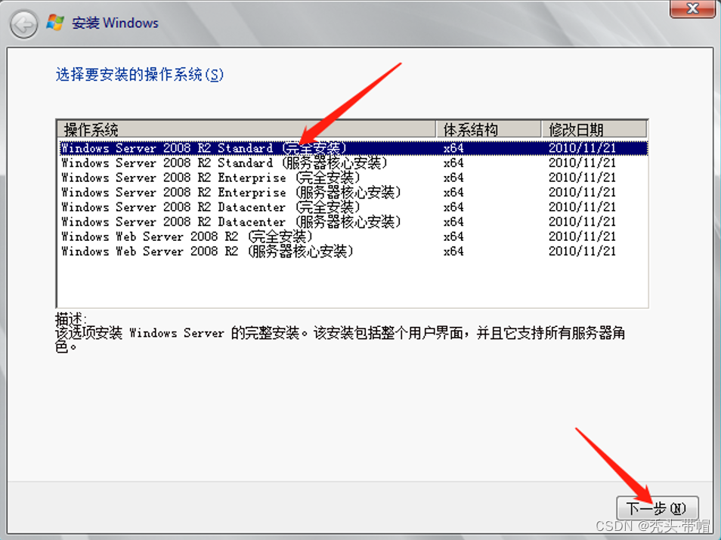Select Windows Web Server 2008 R2 (完全安装)
The width and height of the screenshot is (721, 540).
tap(353, 236)
